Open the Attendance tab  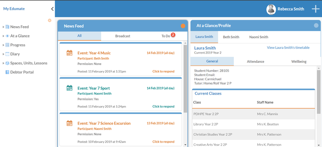click(x=256, y=62)
